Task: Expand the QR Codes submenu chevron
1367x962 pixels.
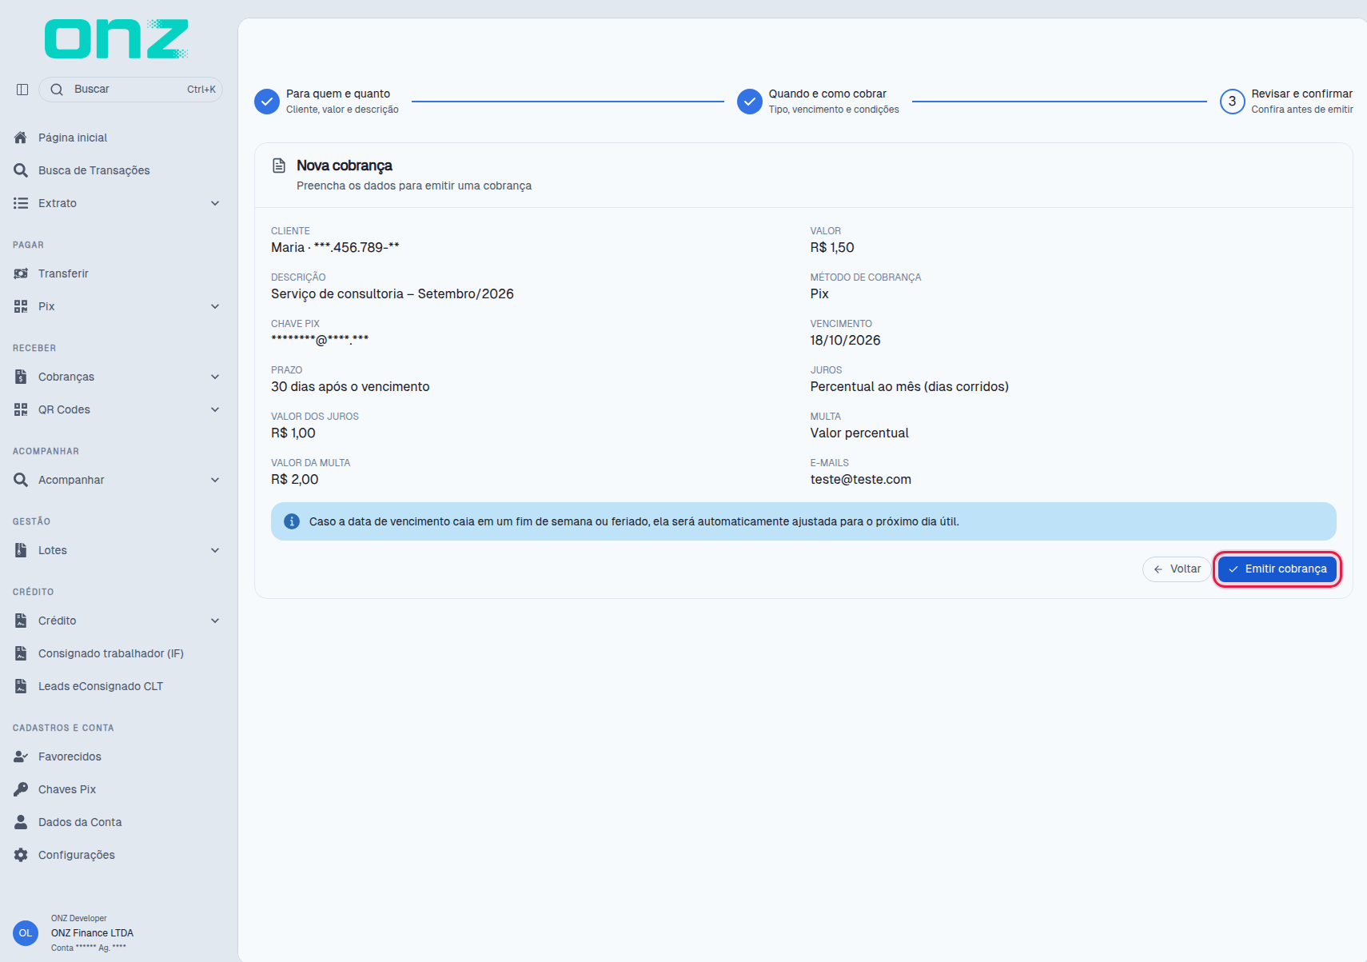Action: 215,409
